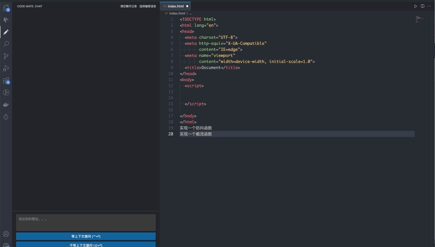435x247 pixels.
Task: Click the meta charset UTF-8 line
Action: tap(211, 37)
